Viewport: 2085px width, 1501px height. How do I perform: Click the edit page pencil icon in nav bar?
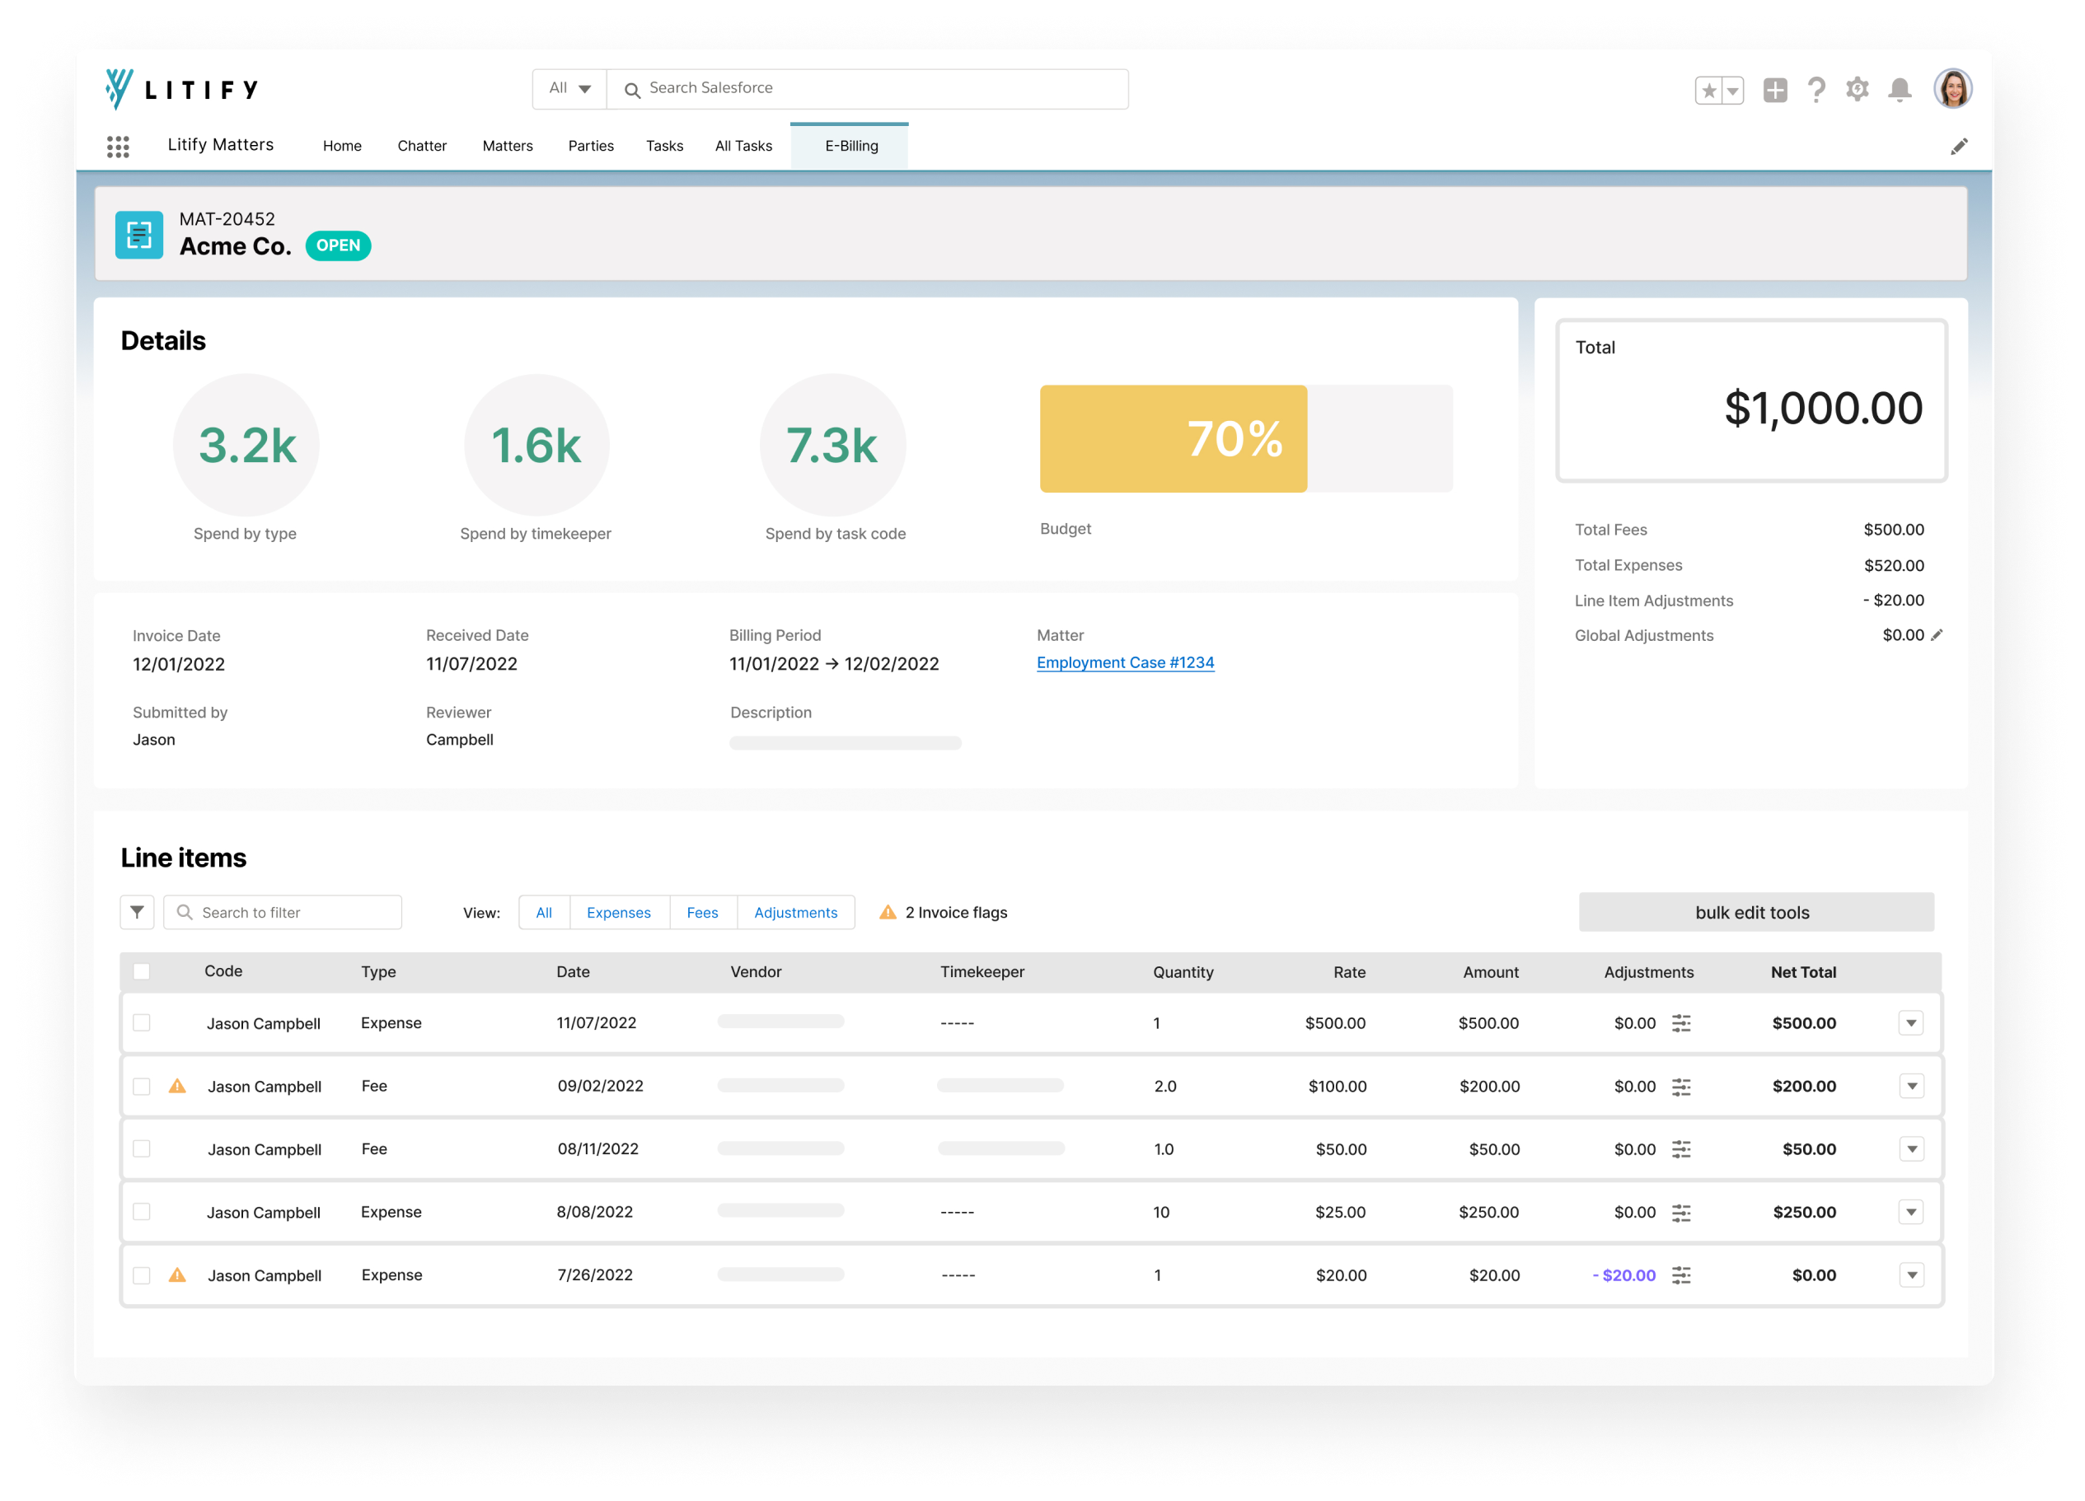pos(1958,147)
